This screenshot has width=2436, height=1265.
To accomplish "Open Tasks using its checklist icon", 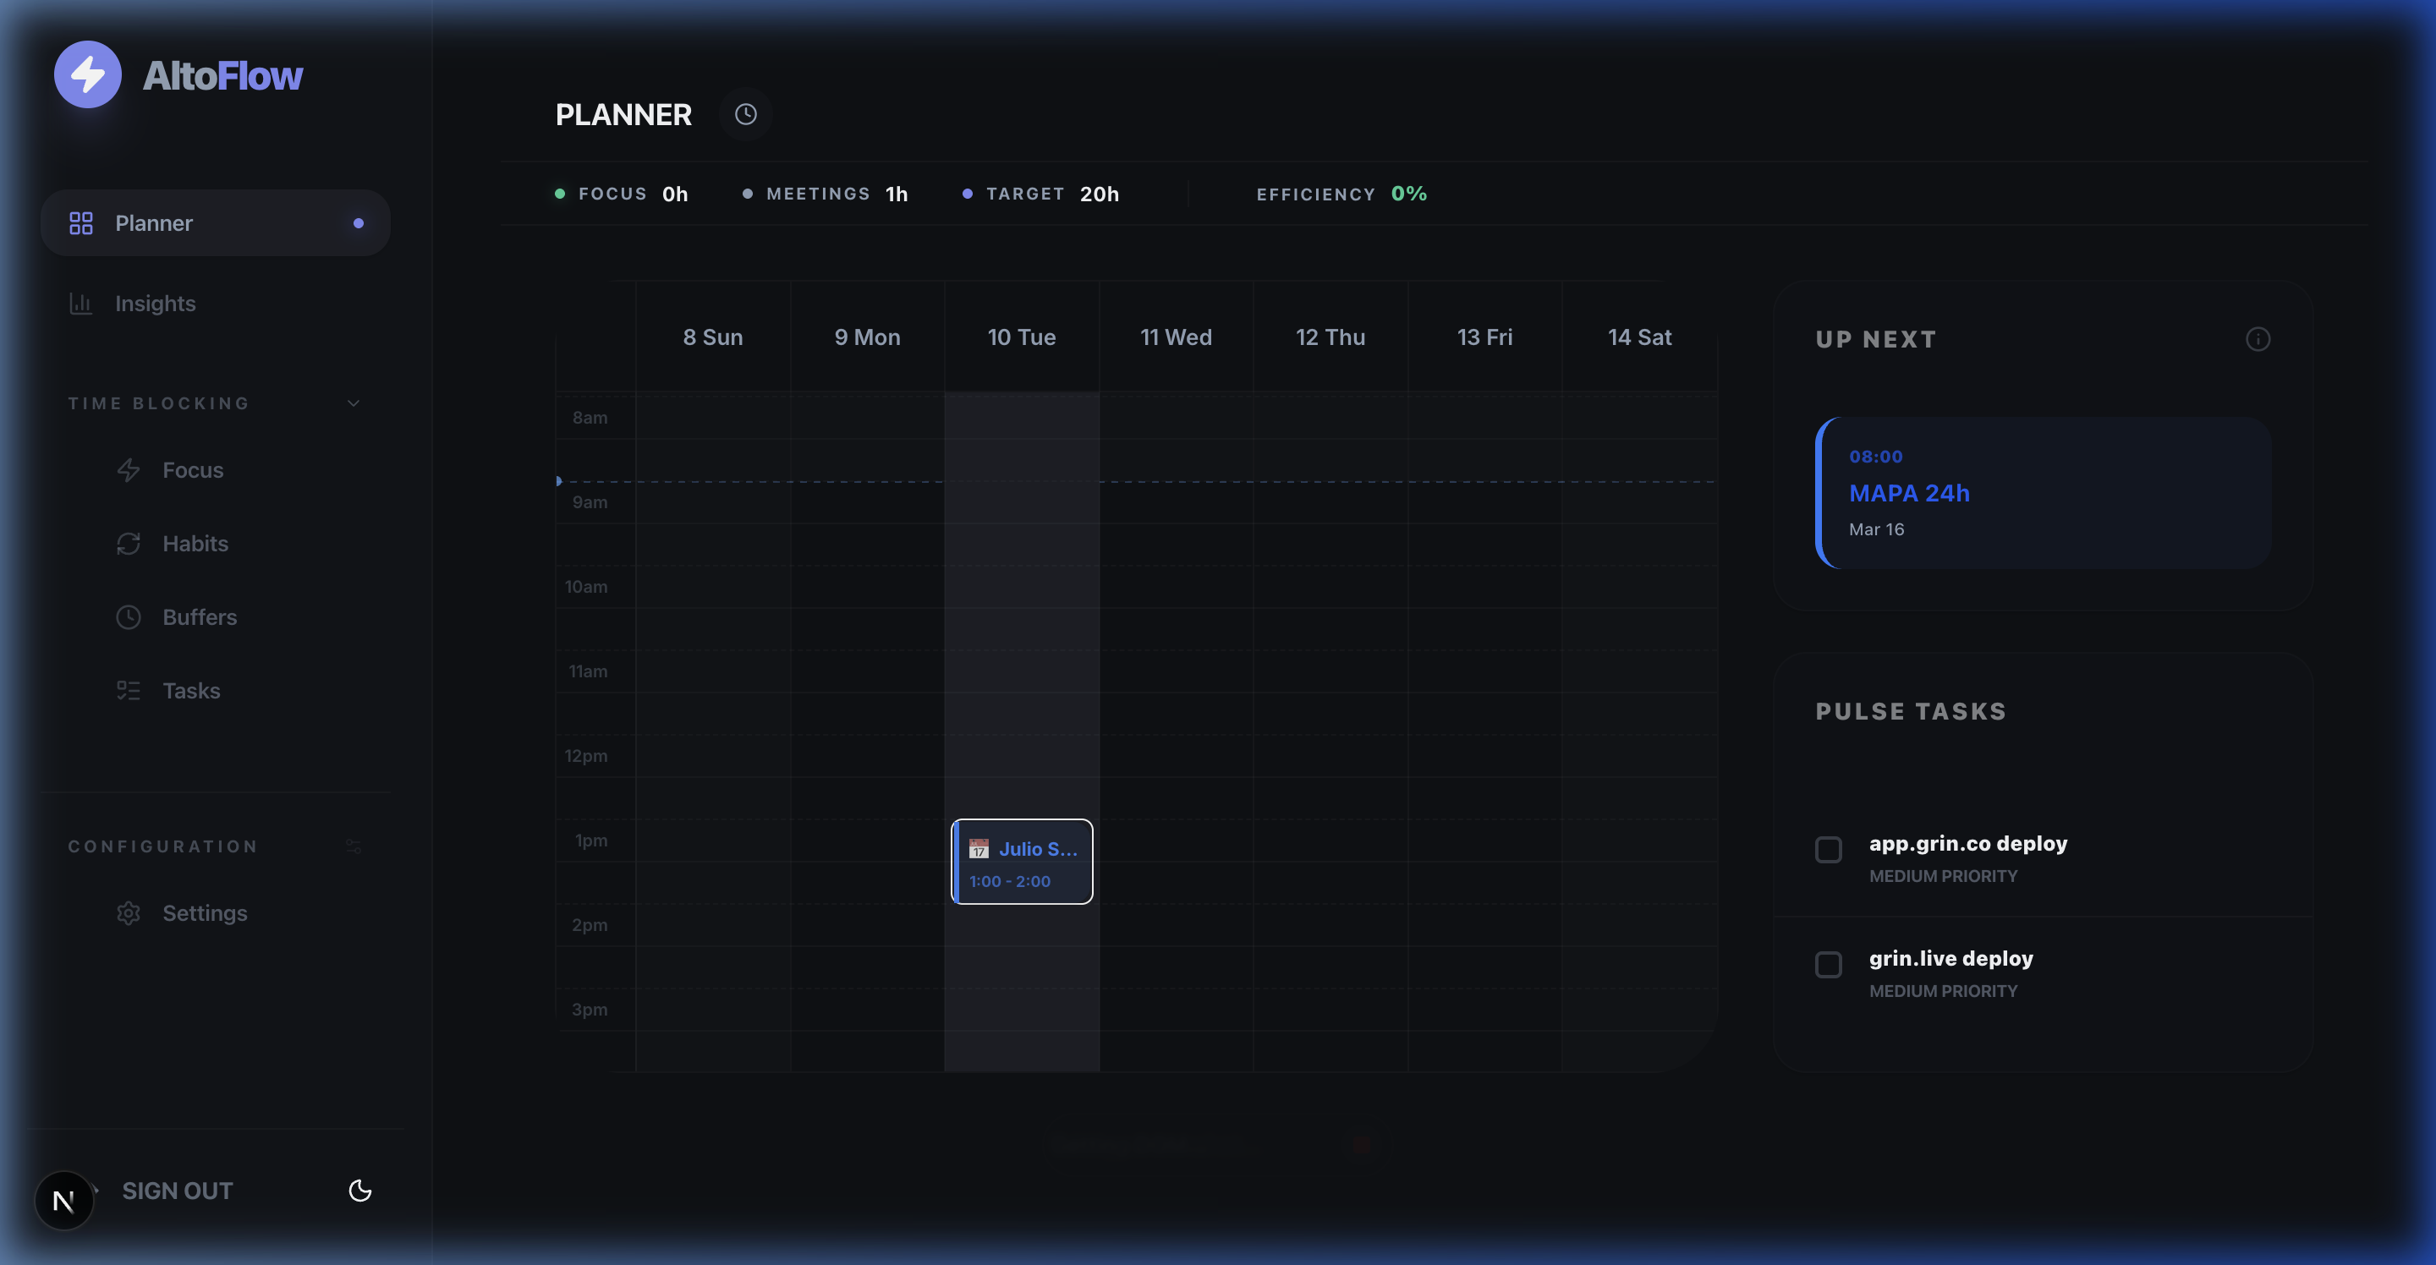I will pyautogui.click(x=129, y=690).
